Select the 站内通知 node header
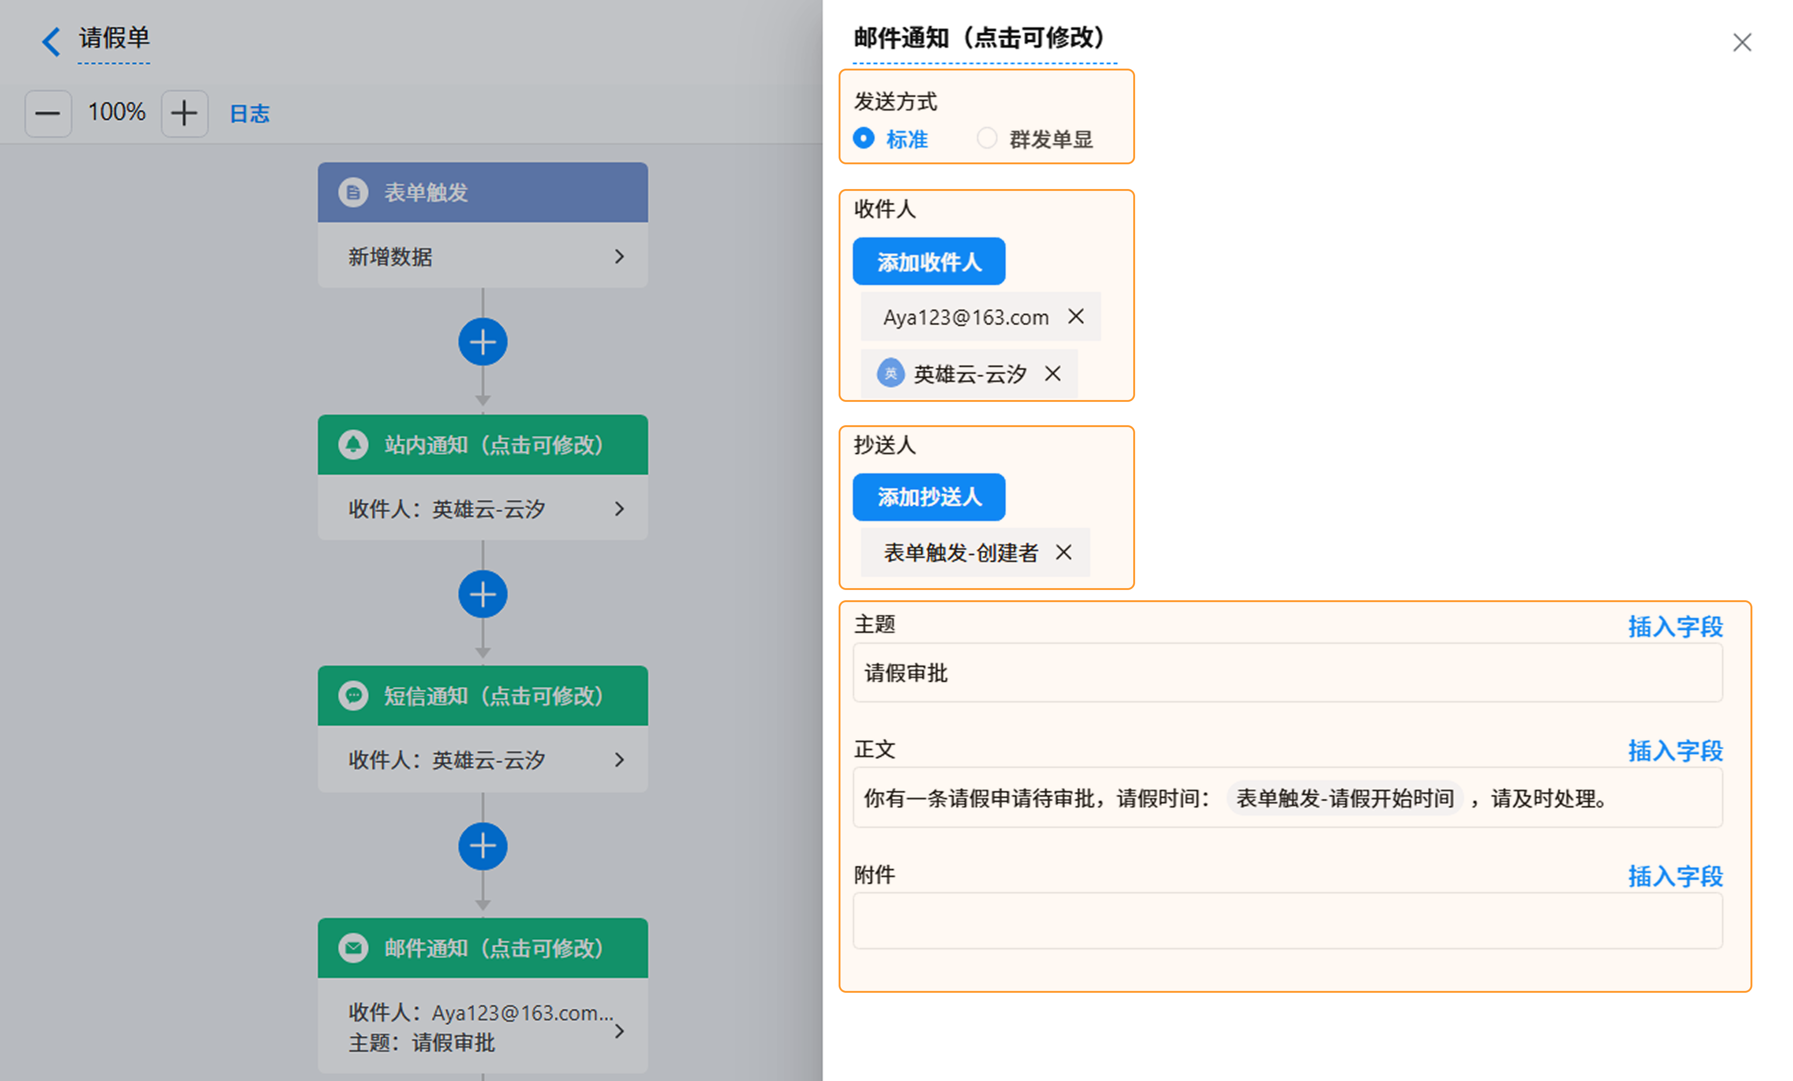 coord(482,444)
